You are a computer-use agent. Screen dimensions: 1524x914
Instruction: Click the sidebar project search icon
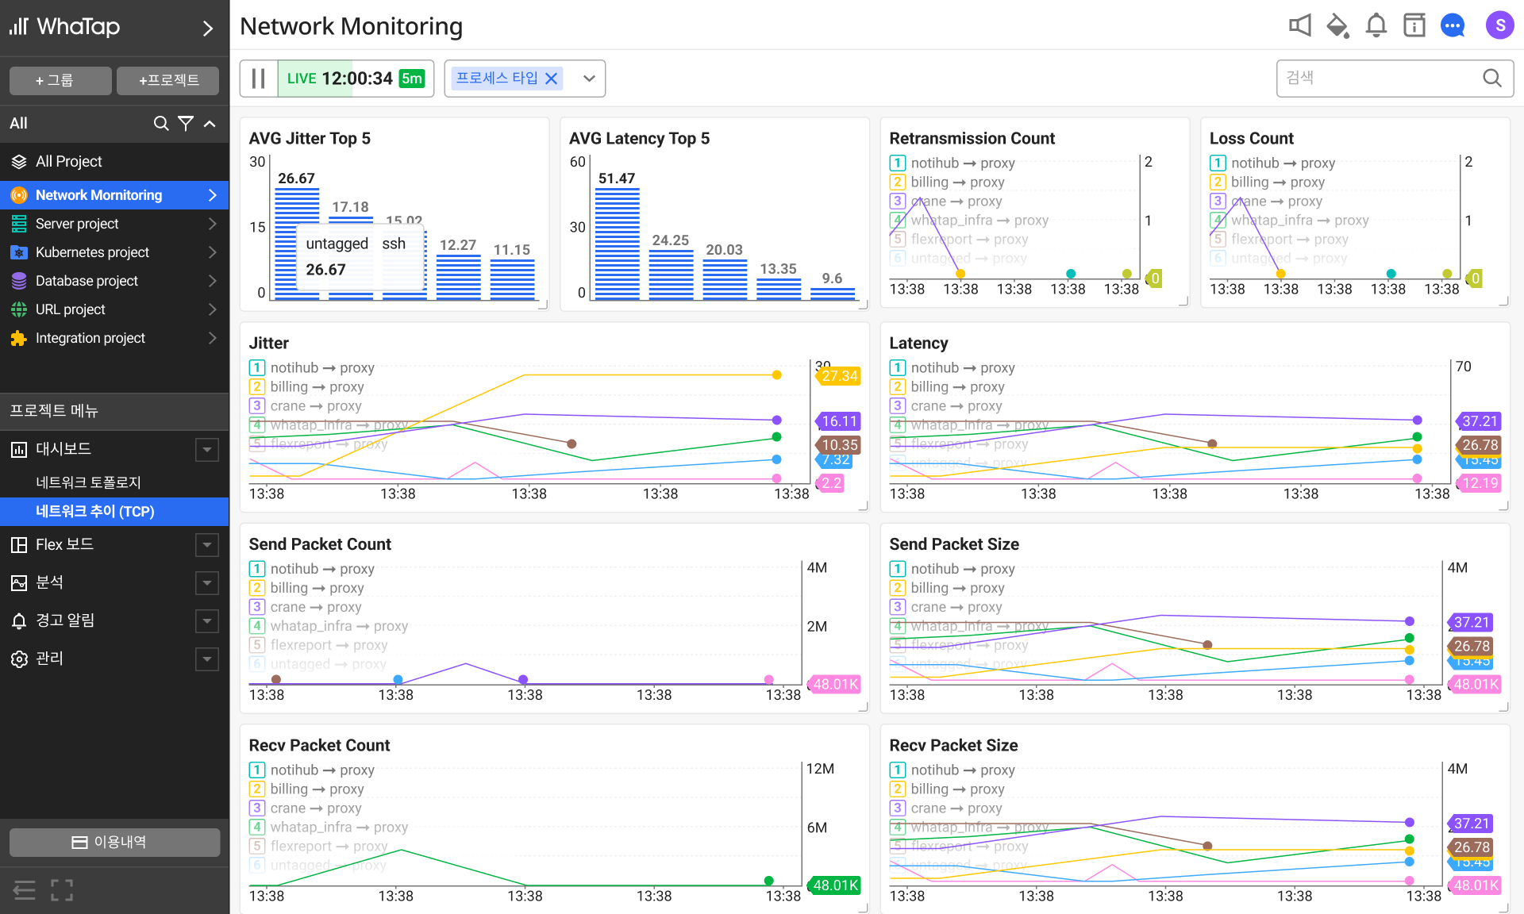point(161,124)
